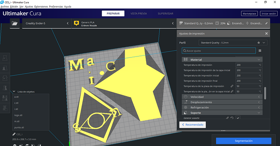Click the support icon in settings summary bar

tap(229, 23)
